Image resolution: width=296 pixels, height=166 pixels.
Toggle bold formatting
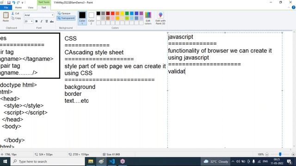(x=37, y=21)
